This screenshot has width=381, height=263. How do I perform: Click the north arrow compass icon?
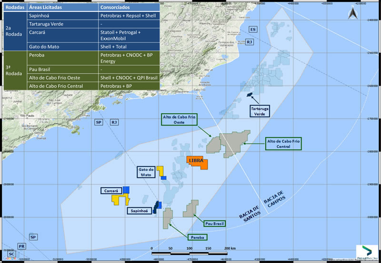352,13
